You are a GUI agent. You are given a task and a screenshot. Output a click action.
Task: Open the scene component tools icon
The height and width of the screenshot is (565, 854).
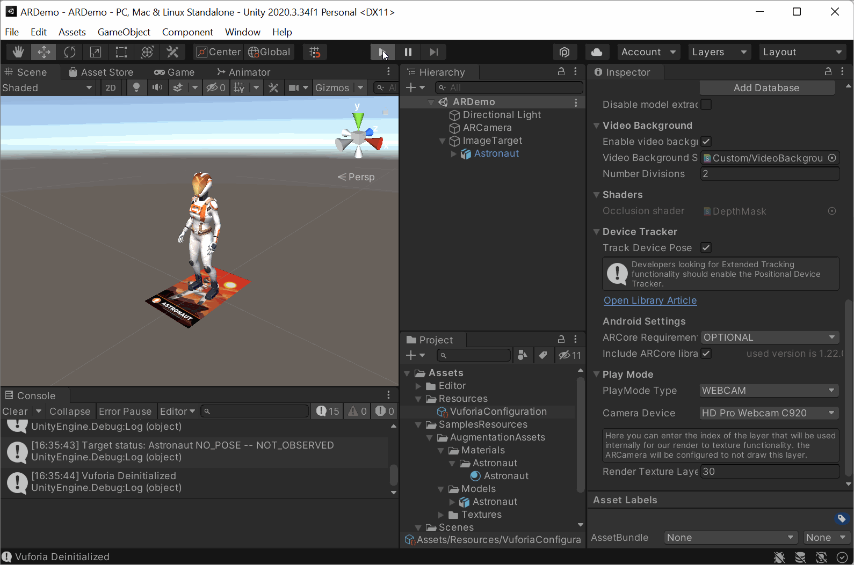click(x=274, y=88)
